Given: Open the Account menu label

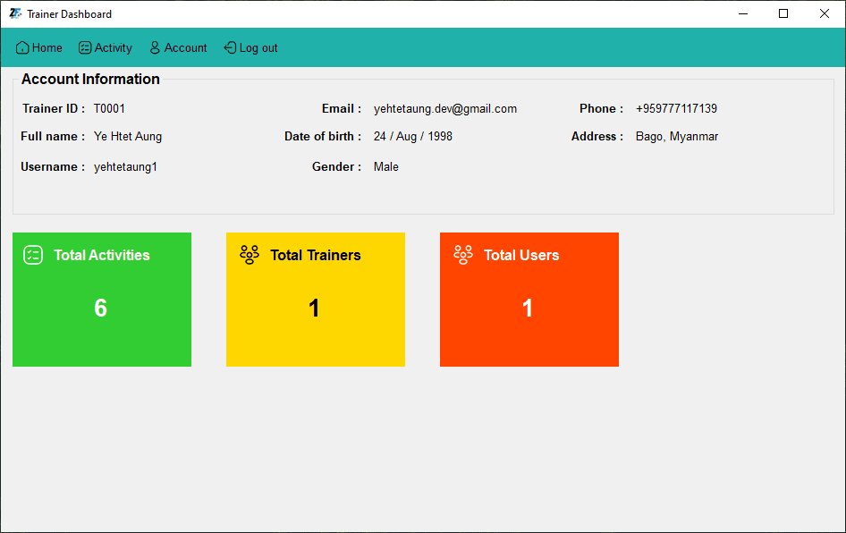Looking at the screenshot, I should pyautogui.click(x=186, y=48).
